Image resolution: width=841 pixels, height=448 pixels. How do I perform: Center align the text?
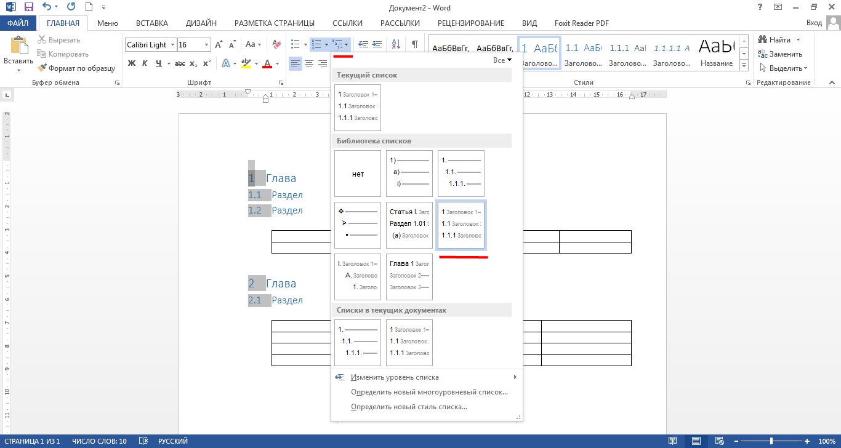pos(309,63)
